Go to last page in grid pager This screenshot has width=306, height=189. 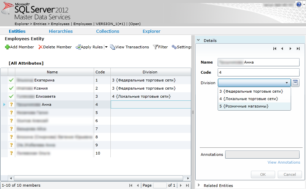[187, 186]
